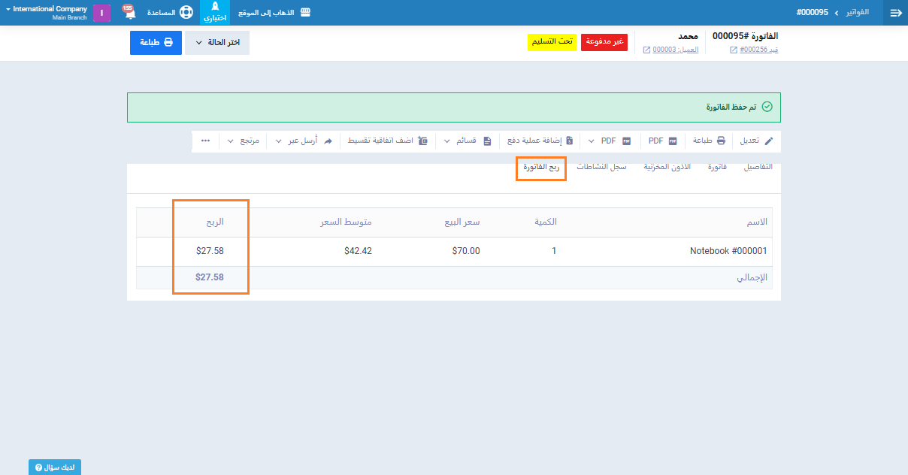
Task: Click the اضف اتفاقية تقسيط toolbar item
Action: (x=384, y=141)
